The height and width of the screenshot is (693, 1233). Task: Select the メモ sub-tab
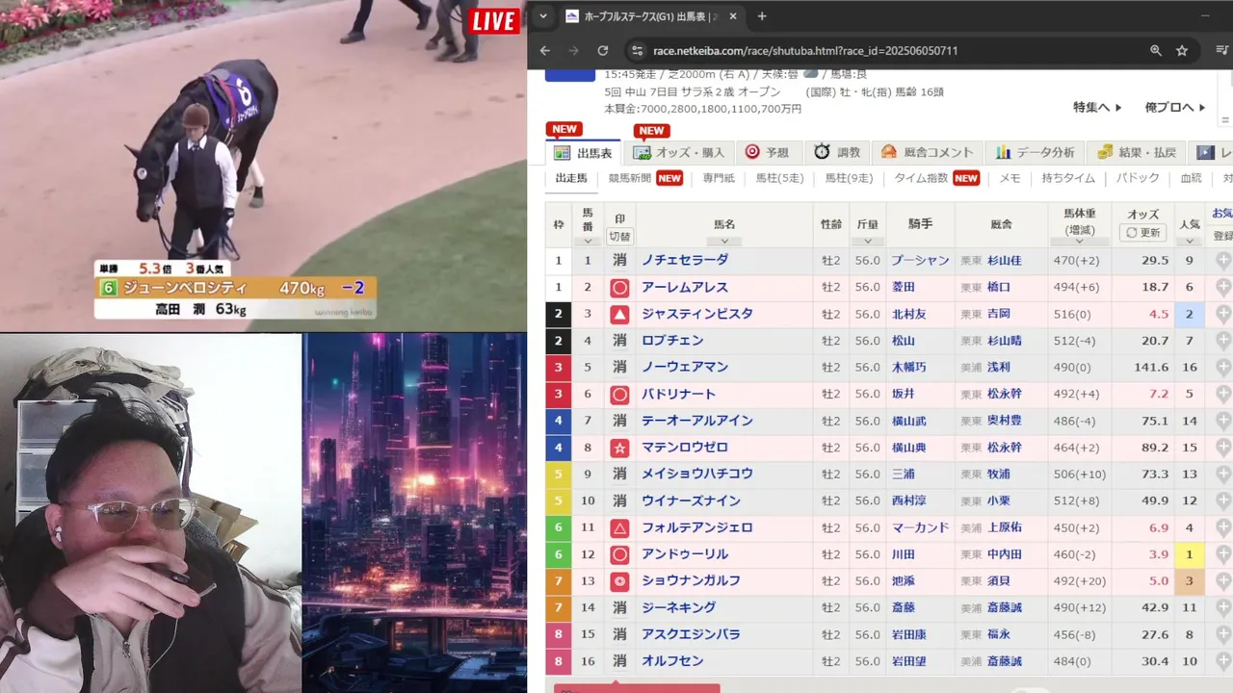pos(1010,178)
